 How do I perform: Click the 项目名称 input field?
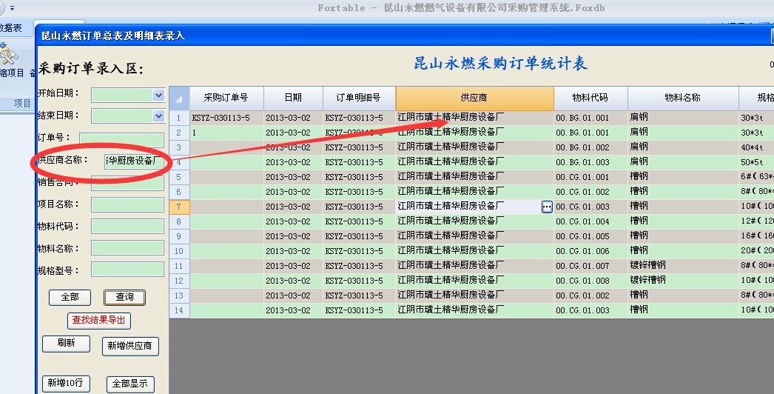[127, 204]
